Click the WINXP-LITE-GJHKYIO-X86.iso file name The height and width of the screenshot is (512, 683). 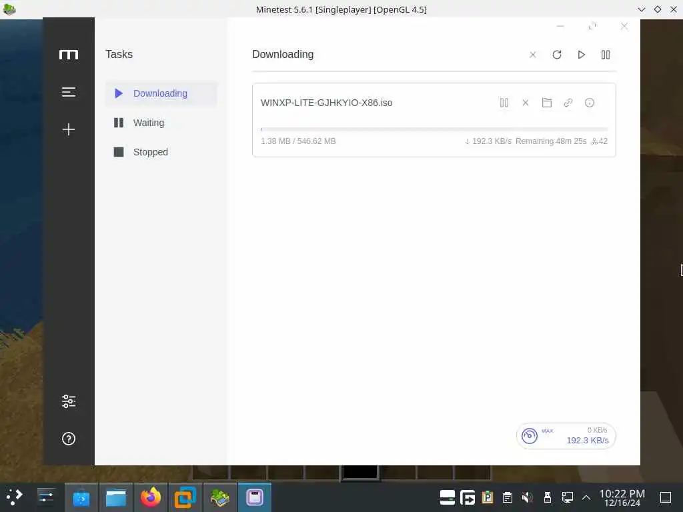[327, 103]
